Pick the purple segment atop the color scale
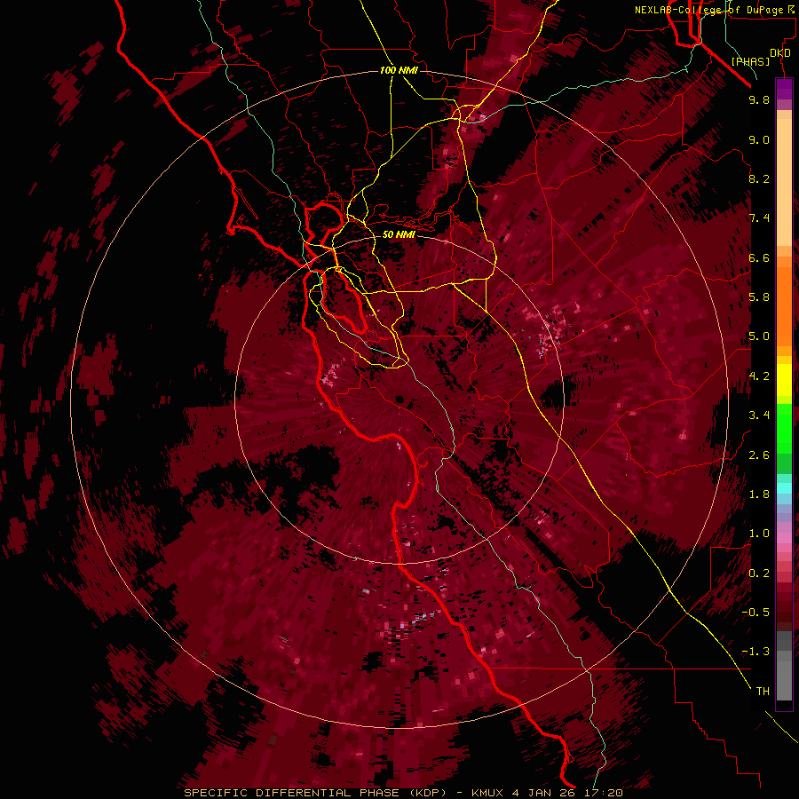Screen dimensions: 799x799 click(x=784, y=89)
